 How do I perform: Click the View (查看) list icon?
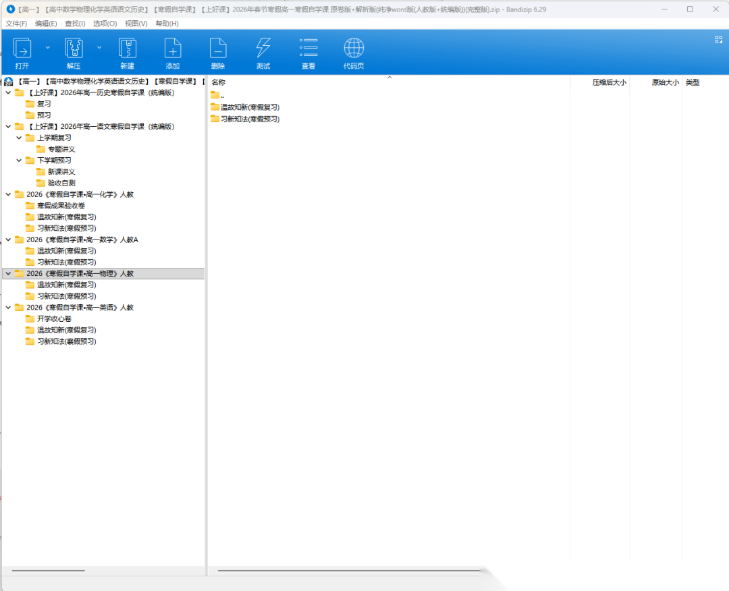pyautogui.click(x=308, y=49)
